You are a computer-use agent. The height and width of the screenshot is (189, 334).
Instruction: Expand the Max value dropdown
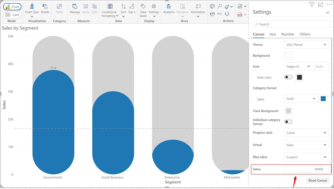(x=306, y=157)
